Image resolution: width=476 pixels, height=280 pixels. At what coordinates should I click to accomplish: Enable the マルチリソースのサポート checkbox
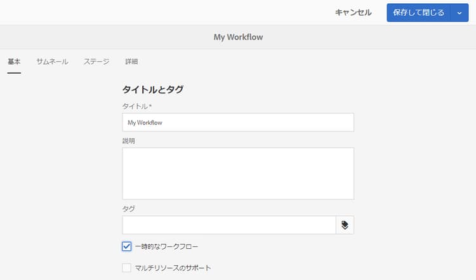[x=127, y=268]
